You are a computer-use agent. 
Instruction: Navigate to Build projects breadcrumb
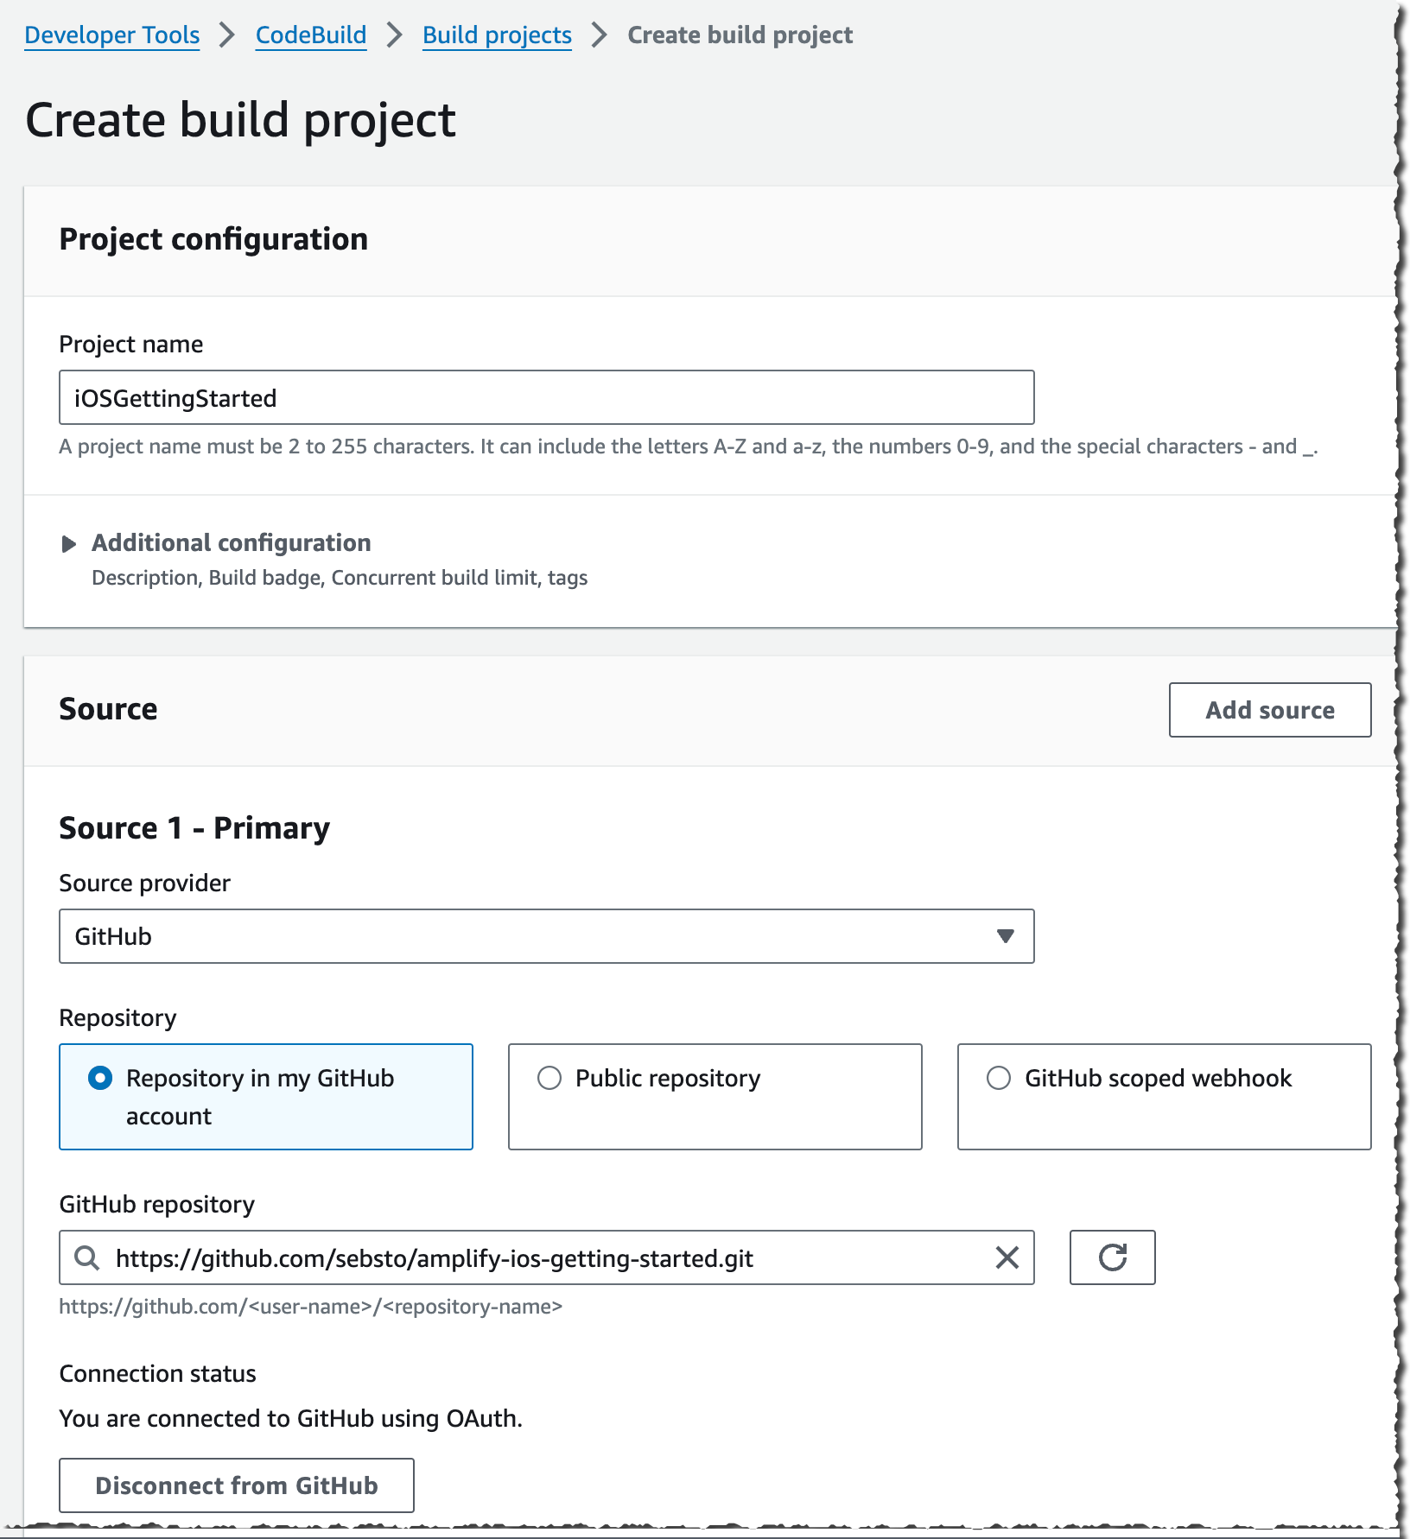tap(497, 35)
